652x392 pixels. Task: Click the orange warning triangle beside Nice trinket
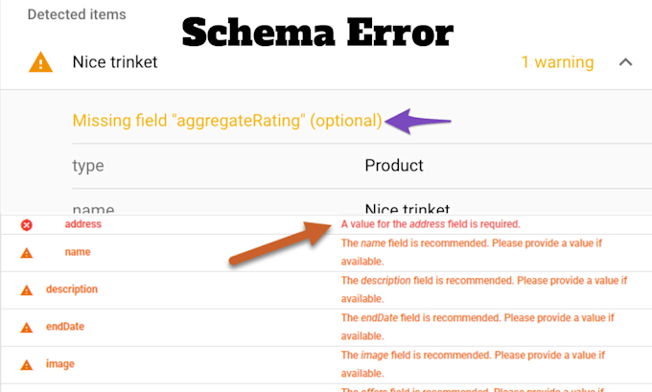coord(41,63)
